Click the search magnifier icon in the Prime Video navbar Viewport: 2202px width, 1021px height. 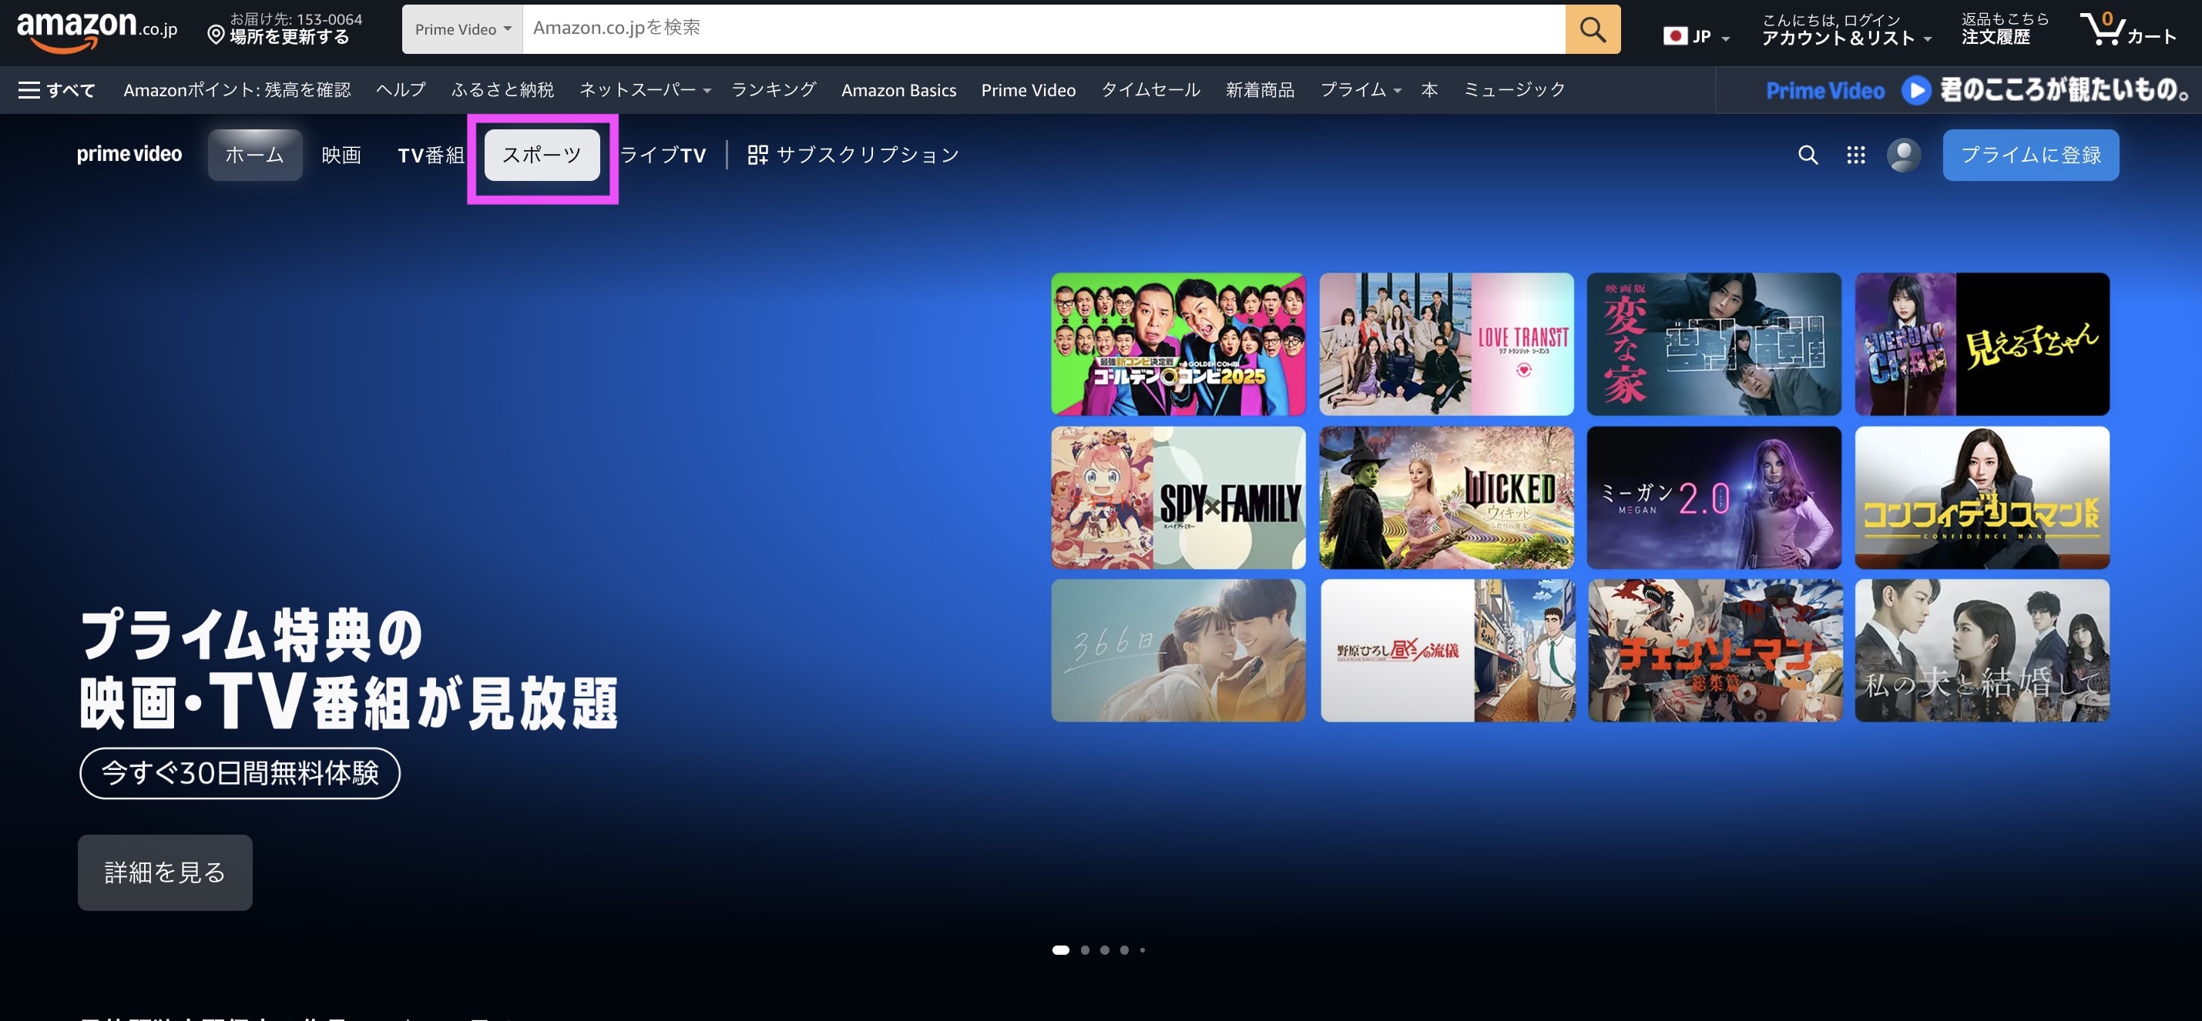click(x=1808, y=155)
